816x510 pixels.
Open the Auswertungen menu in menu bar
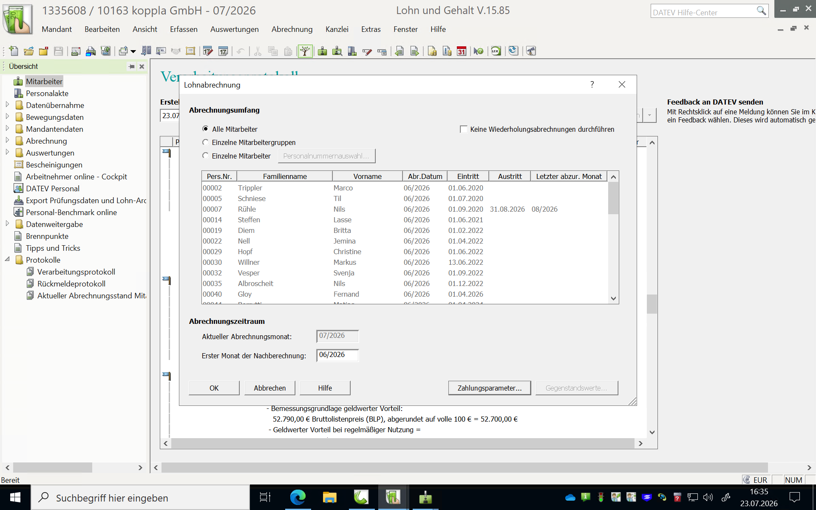point(234,29)
